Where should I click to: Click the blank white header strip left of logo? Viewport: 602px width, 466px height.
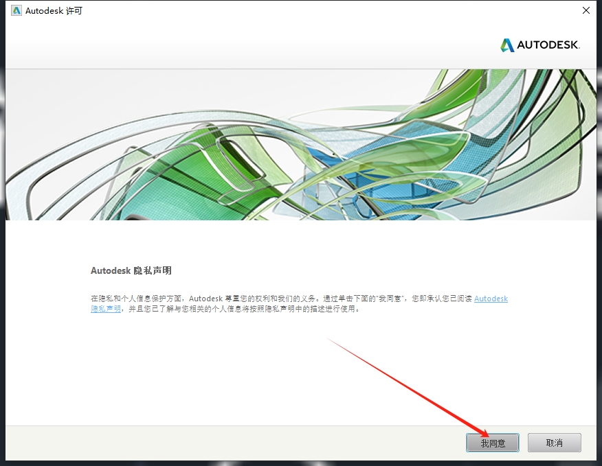click(x=241, y=45)
